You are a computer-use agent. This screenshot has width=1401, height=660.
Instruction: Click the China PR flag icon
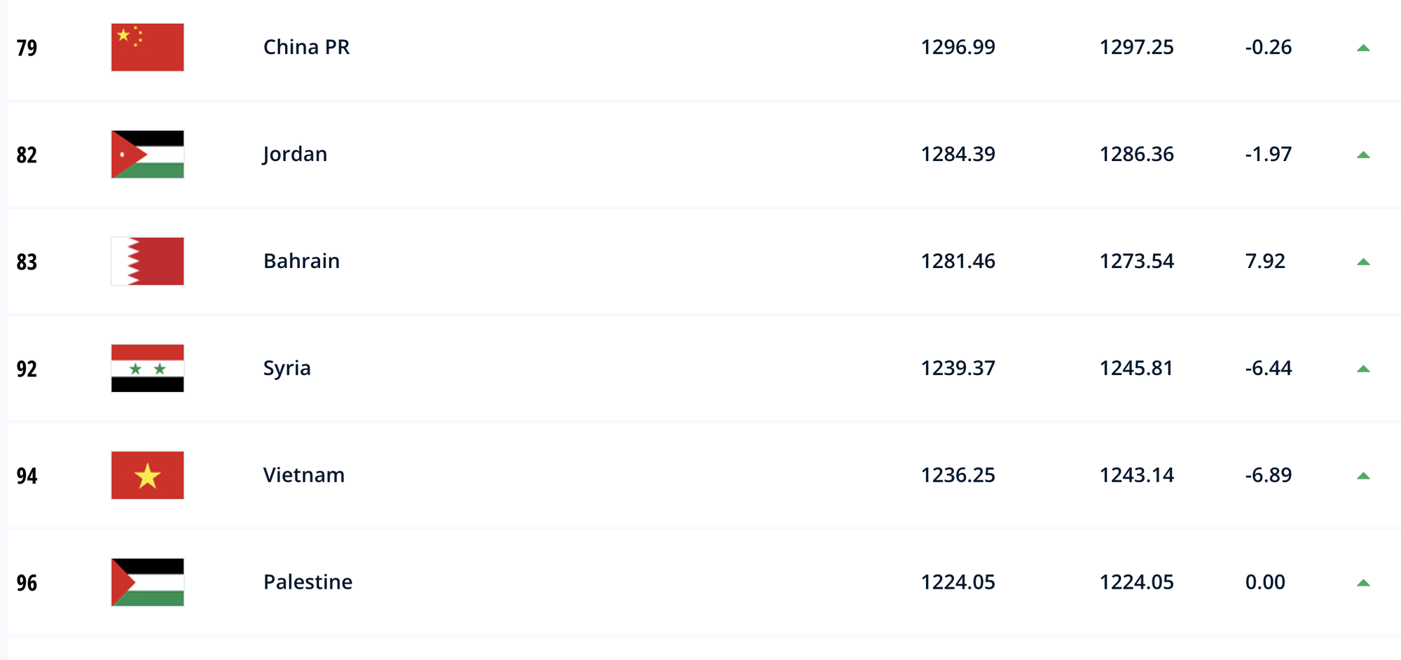click(147, 47)
